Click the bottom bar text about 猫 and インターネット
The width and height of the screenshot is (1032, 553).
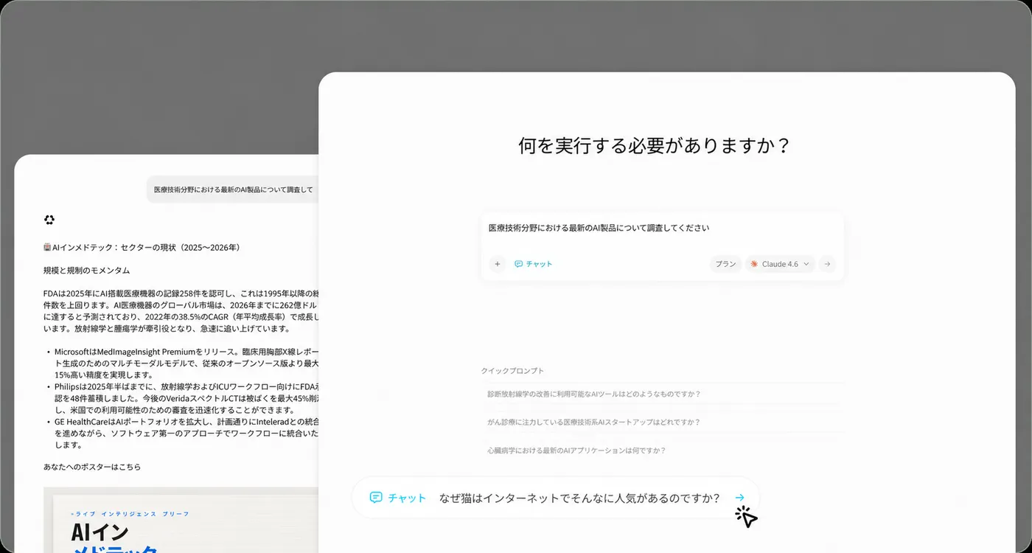(x=579, y=498)
